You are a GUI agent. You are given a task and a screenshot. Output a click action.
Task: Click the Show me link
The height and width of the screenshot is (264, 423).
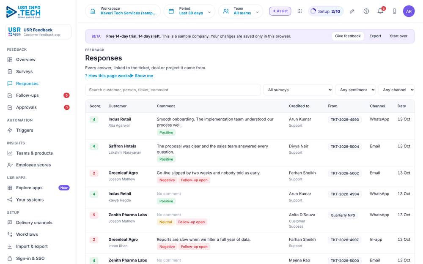[142, 76]
